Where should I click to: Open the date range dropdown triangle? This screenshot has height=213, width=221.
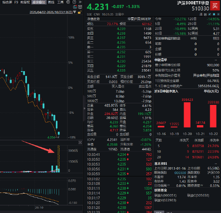75,12
